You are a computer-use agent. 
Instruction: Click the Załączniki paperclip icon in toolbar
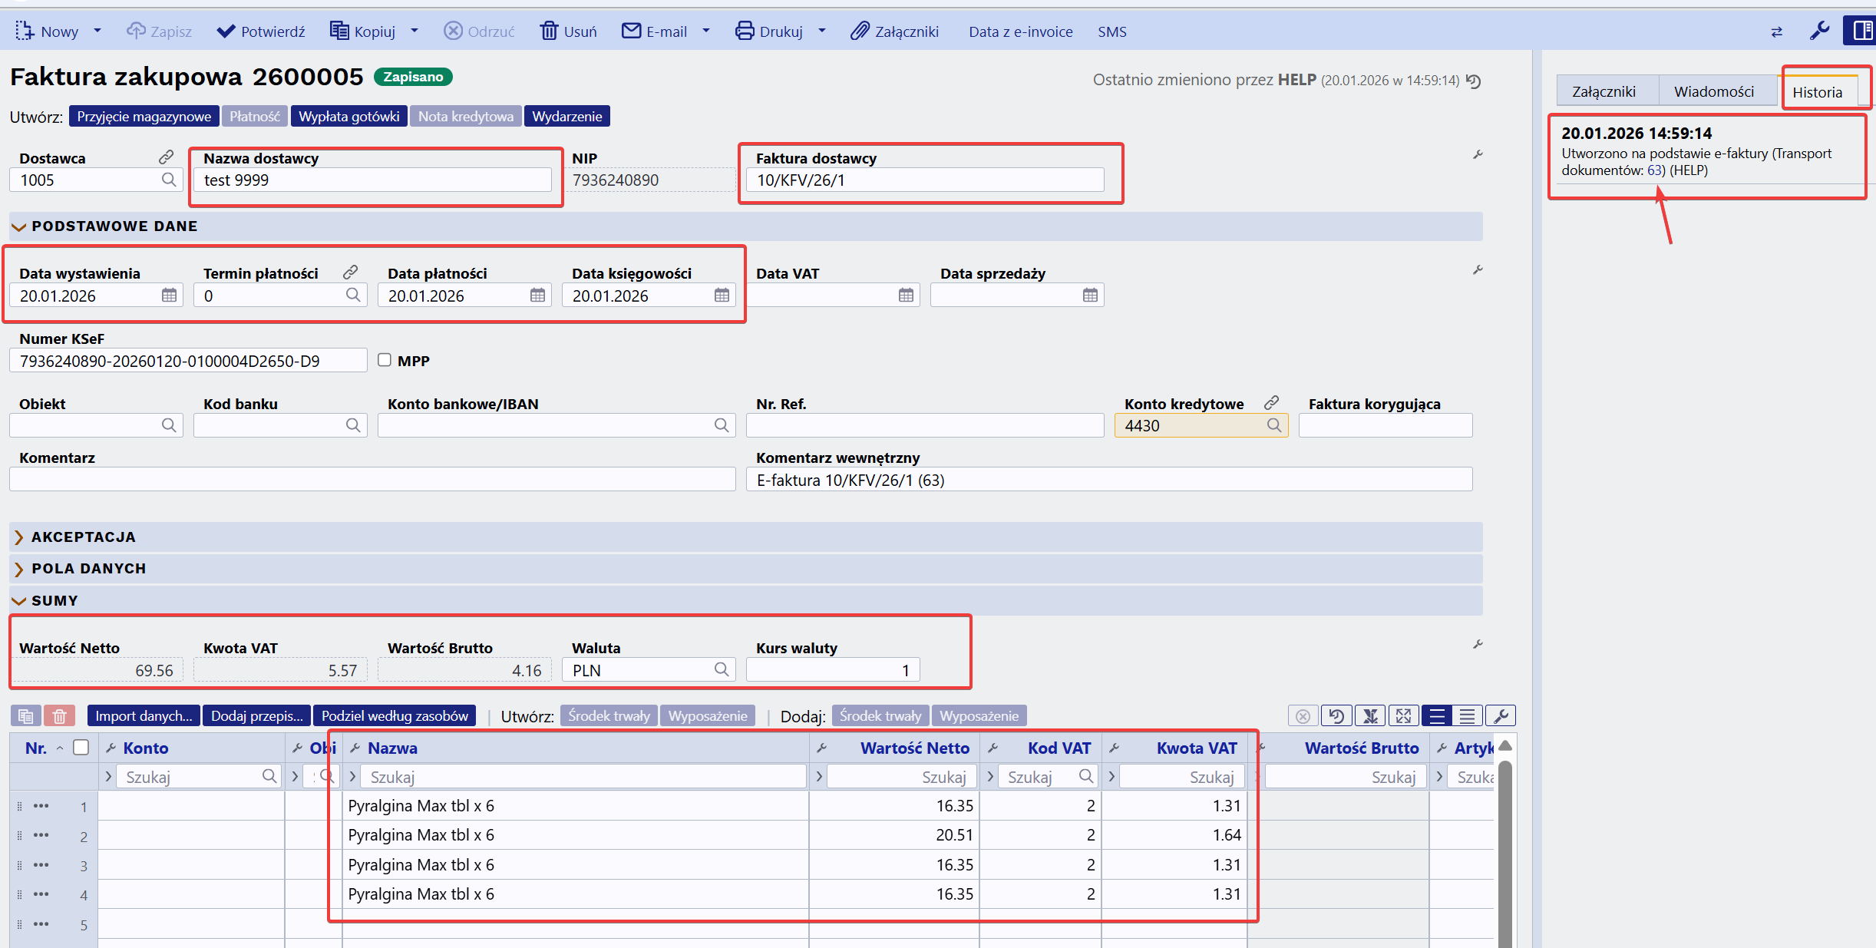click(x=860, y=31)
